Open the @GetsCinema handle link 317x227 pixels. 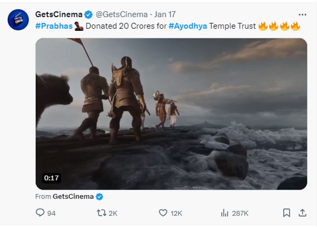point(122,15)
